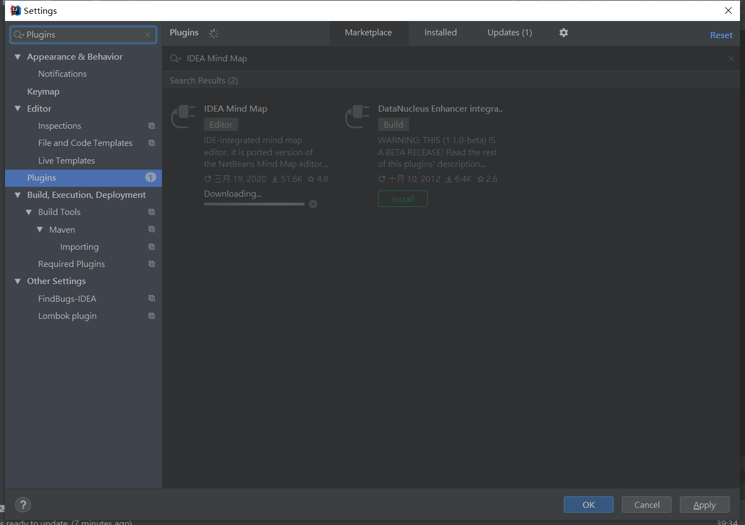The width and height of the screenshot is (745, 525).
Task: Click the Reset link
Action: click(721, 35)
